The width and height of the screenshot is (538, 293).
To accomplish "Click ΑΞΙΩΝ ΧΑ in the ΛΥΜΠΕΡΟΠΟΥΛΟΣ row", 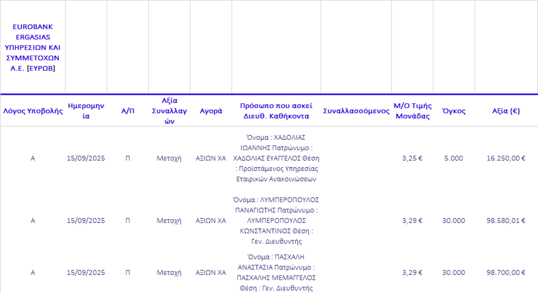I will coord(211,221).
